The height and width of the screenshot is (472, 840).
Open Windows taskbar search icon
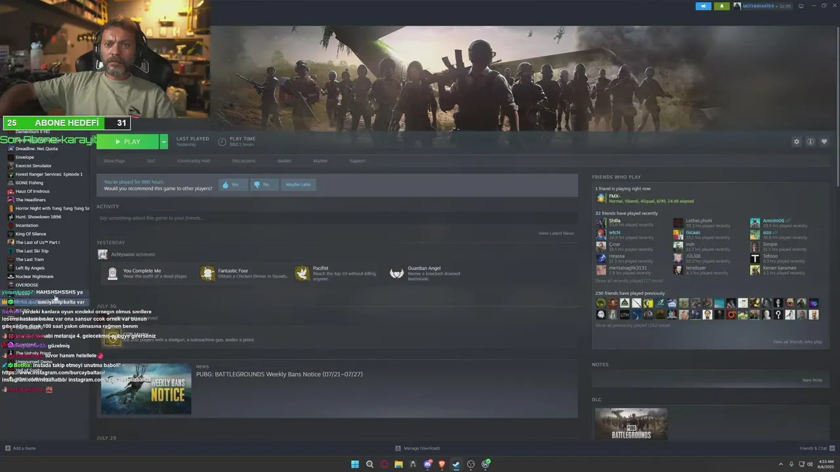[x=369, y=464]
